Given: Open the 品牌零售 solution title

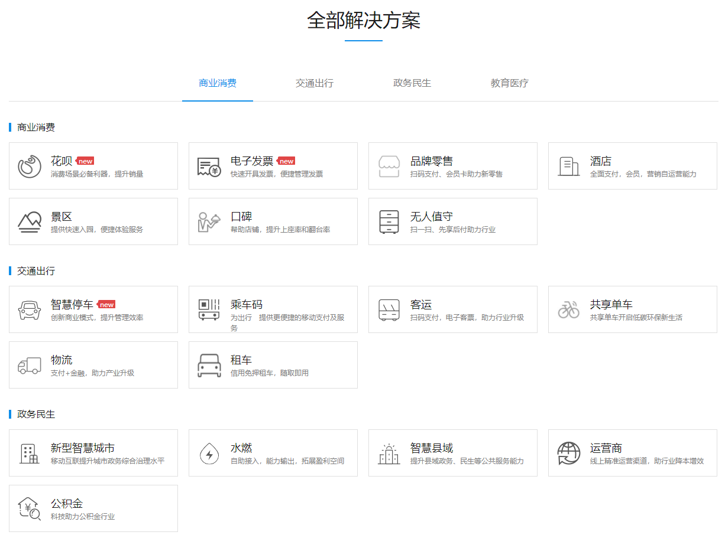Looking at the screenshot, I should pos(432,161).
